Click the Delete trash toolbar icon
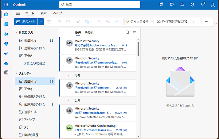Screen dimensions: 219x139 pyautogui.click(x=49, y=22)
